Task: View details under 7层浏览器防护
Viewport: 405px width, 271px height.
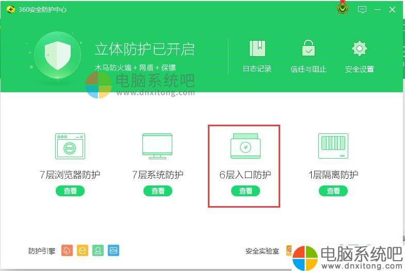Action: pos(70,191)
